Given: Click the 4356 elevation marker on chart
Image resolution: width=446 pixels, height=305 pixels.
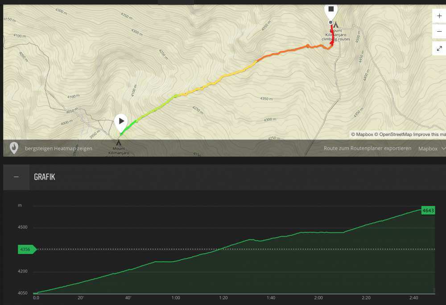Looking at the screenshot, I should point(25,249).
